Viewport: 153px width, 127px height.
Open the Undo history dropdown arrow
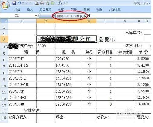coord(23,3)
